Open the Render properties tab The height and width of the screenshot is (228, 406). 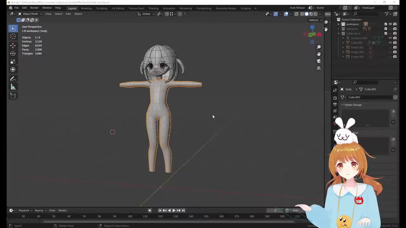pos(335,98)
